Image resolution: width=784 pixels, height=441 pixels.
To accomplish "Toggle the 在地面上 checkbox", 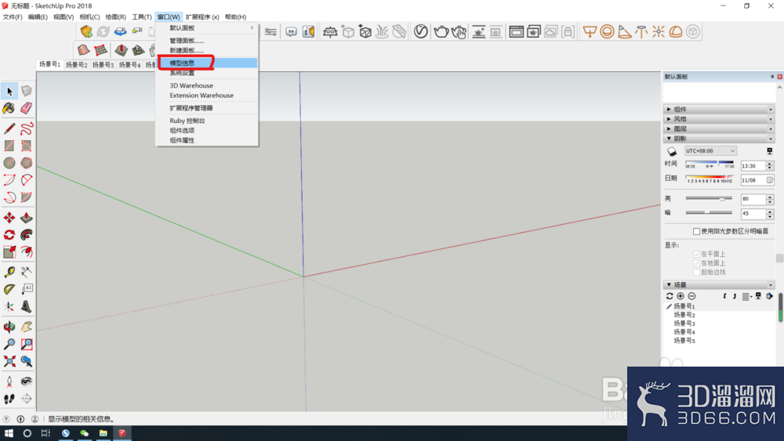I will 696,263.
